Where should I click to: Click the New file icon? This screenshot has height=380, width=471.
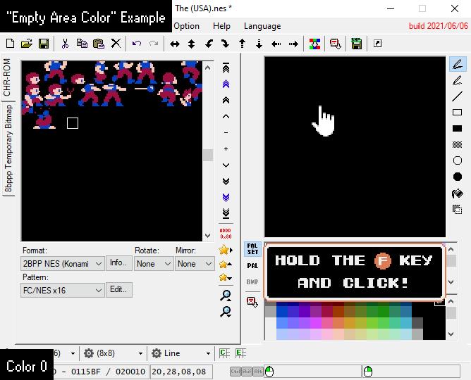[10, 44]
